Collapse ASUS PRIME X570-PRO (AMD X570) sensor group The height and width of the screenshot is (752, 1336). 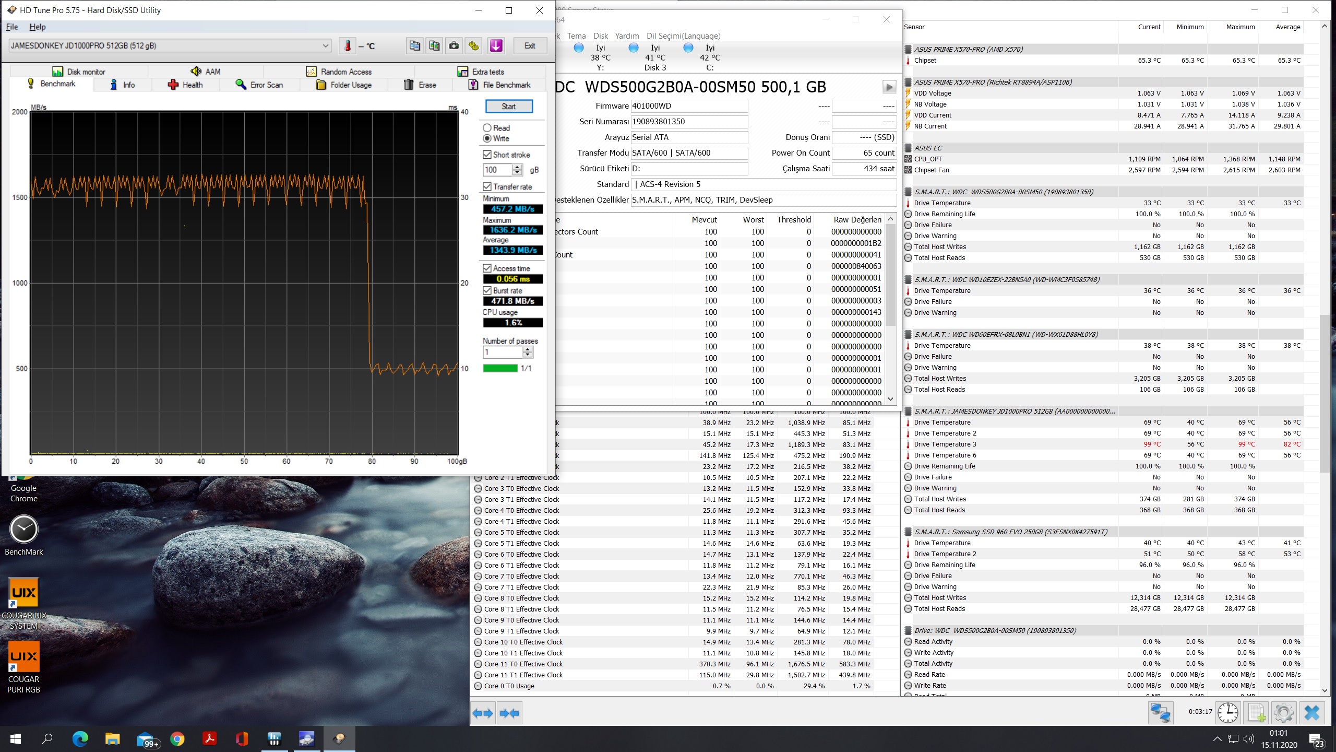coord(908,49)
